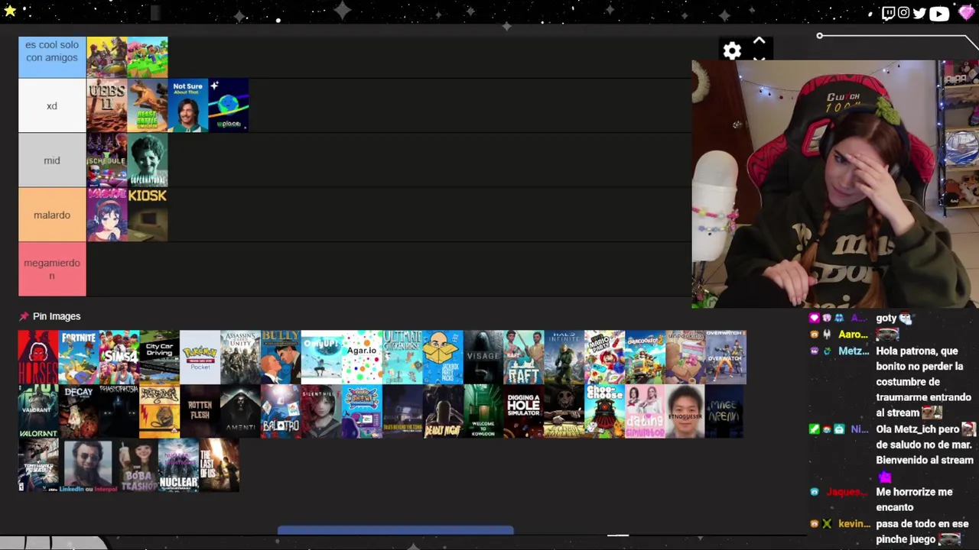This screenshot has height=550, width=979.
Task: Select the Ultimate Chicken Horse icon
Action: click(x=402, y=357)
